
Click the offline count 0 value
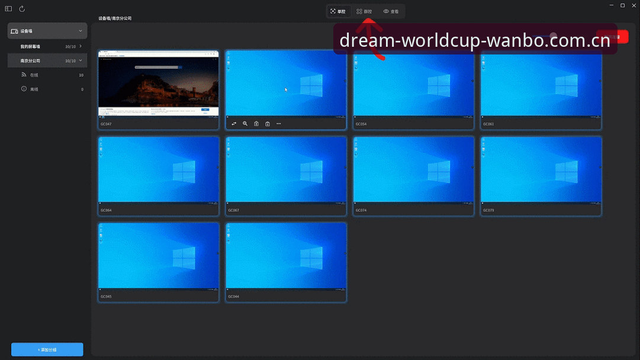[82, 89]
